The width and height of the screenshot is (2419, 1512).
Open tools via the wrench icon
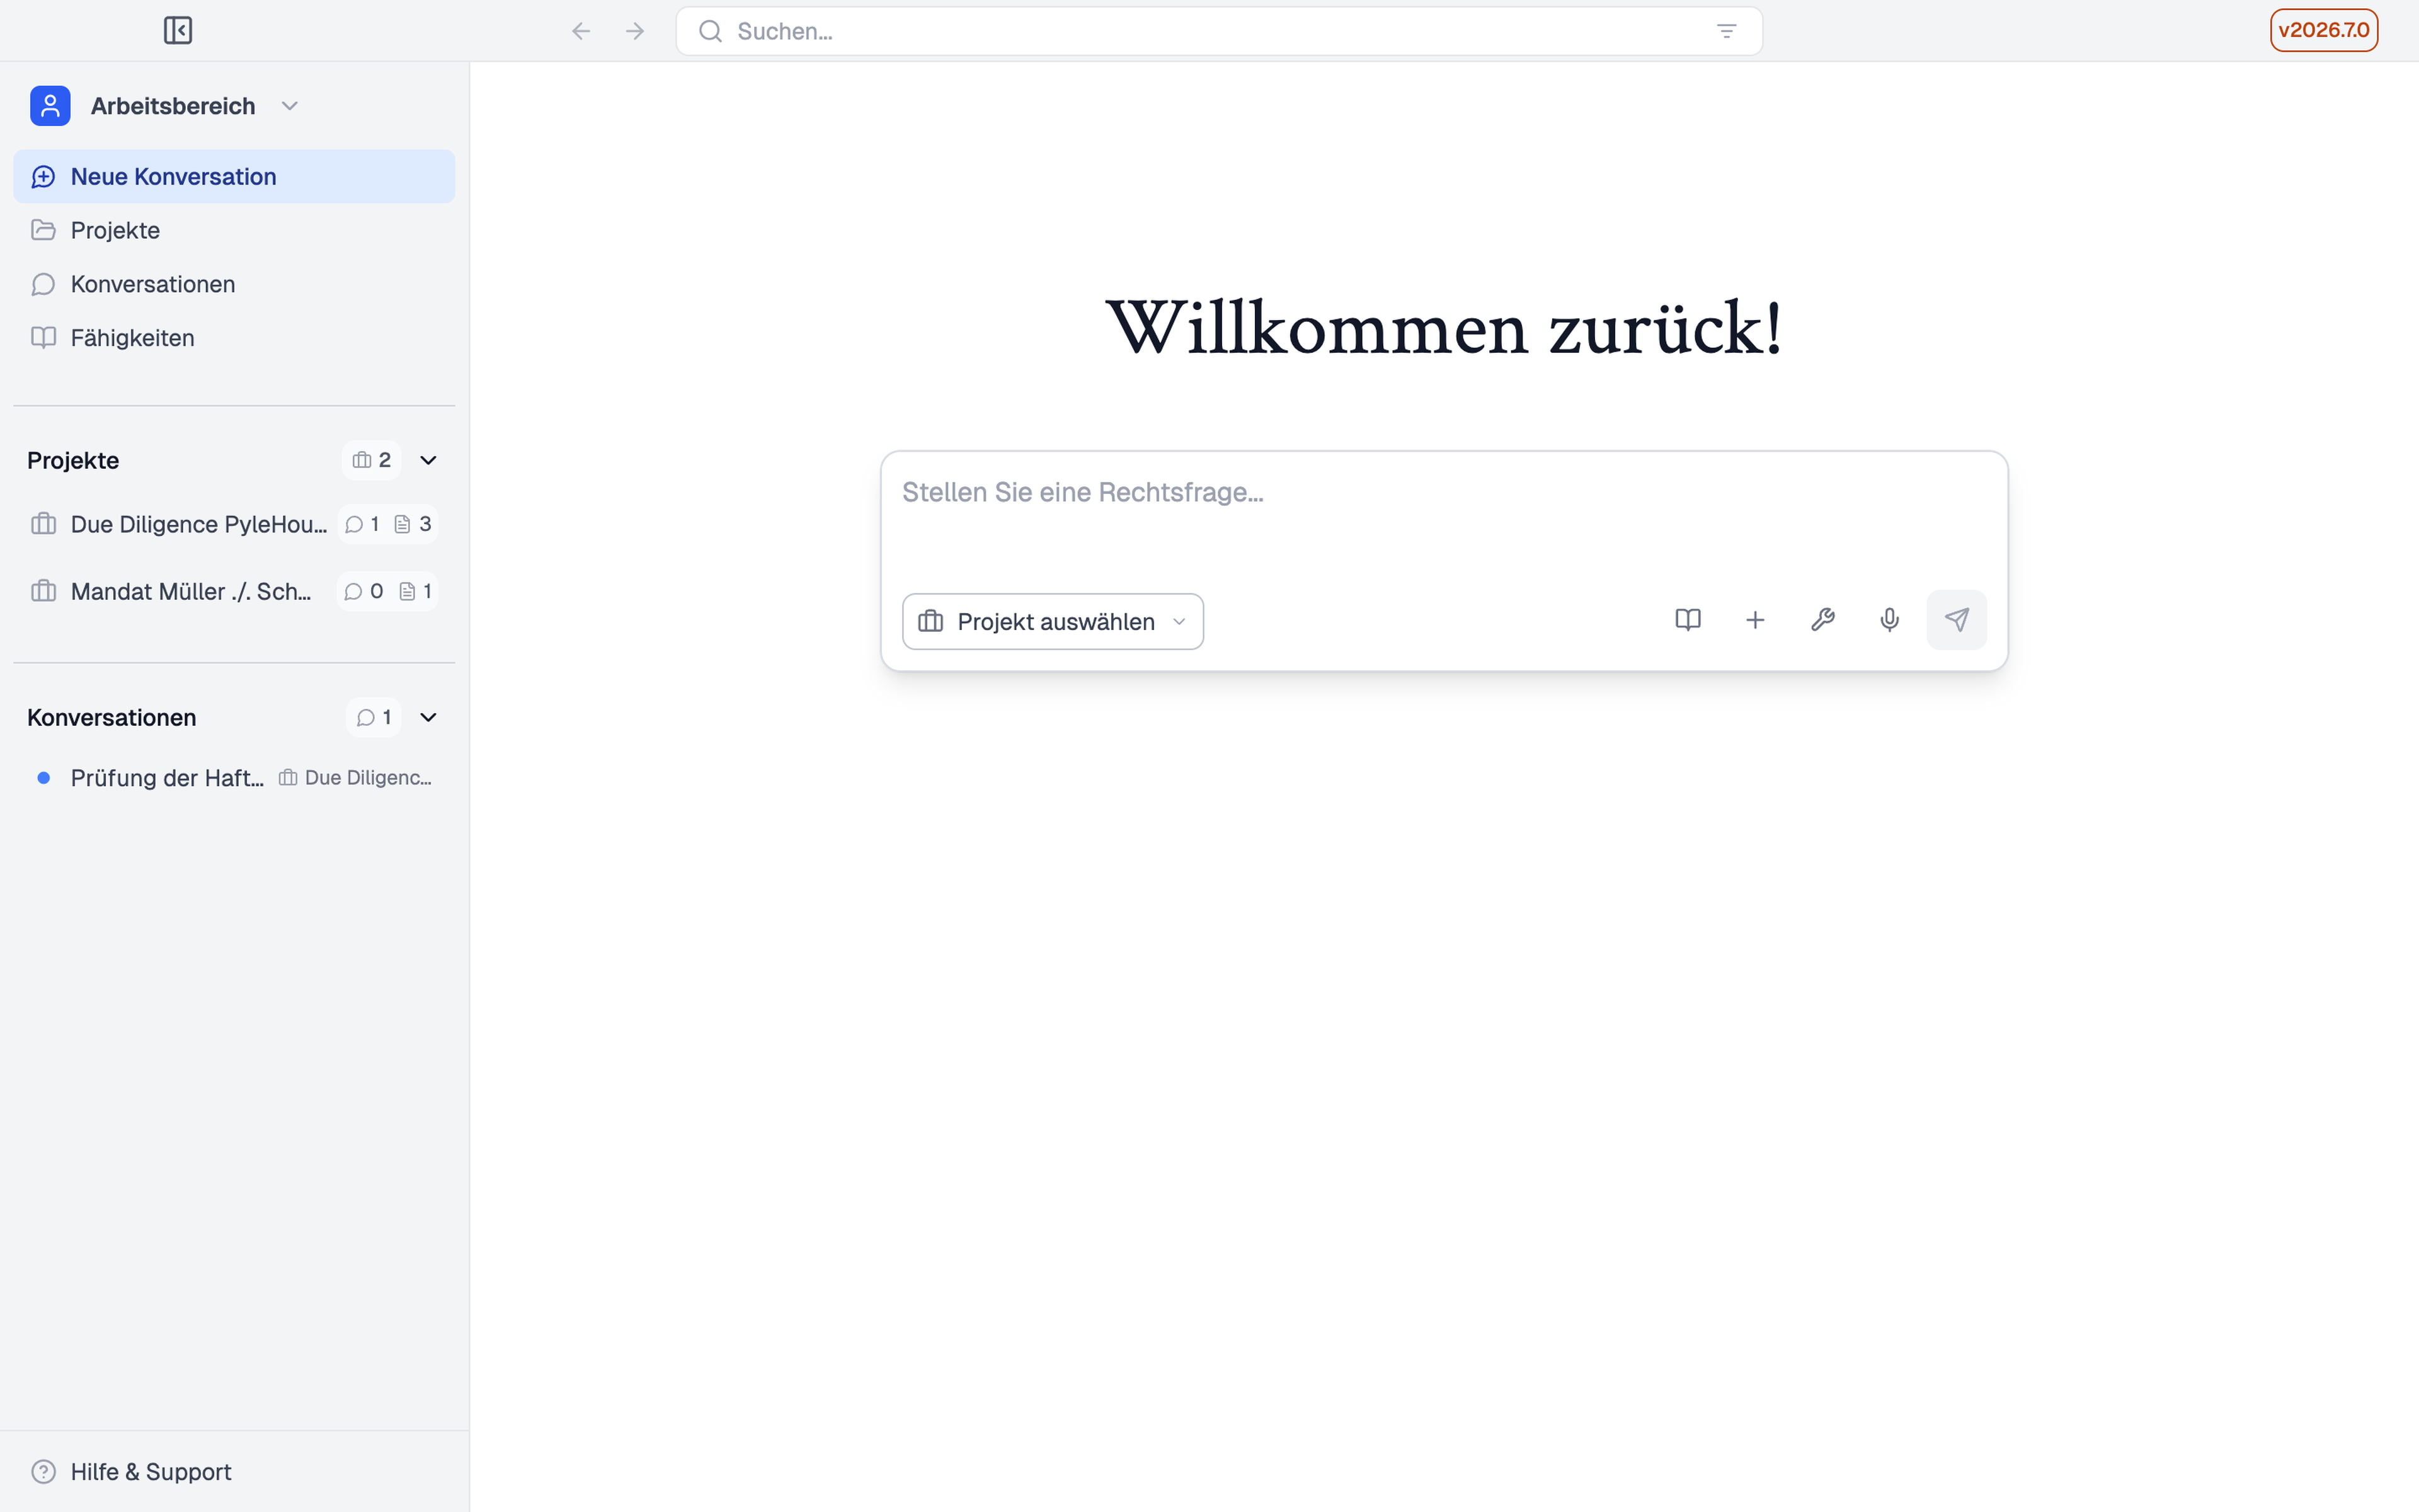click(x=1822, y=620)
